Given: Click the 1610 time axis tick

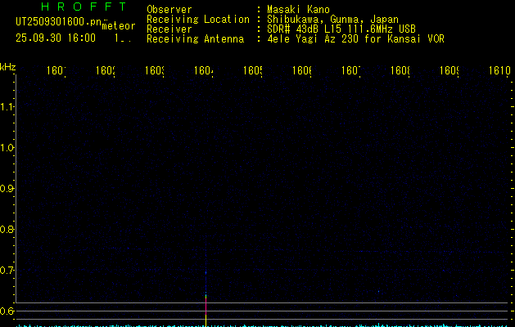Looking at the screenshot, I should pos(499,71).
